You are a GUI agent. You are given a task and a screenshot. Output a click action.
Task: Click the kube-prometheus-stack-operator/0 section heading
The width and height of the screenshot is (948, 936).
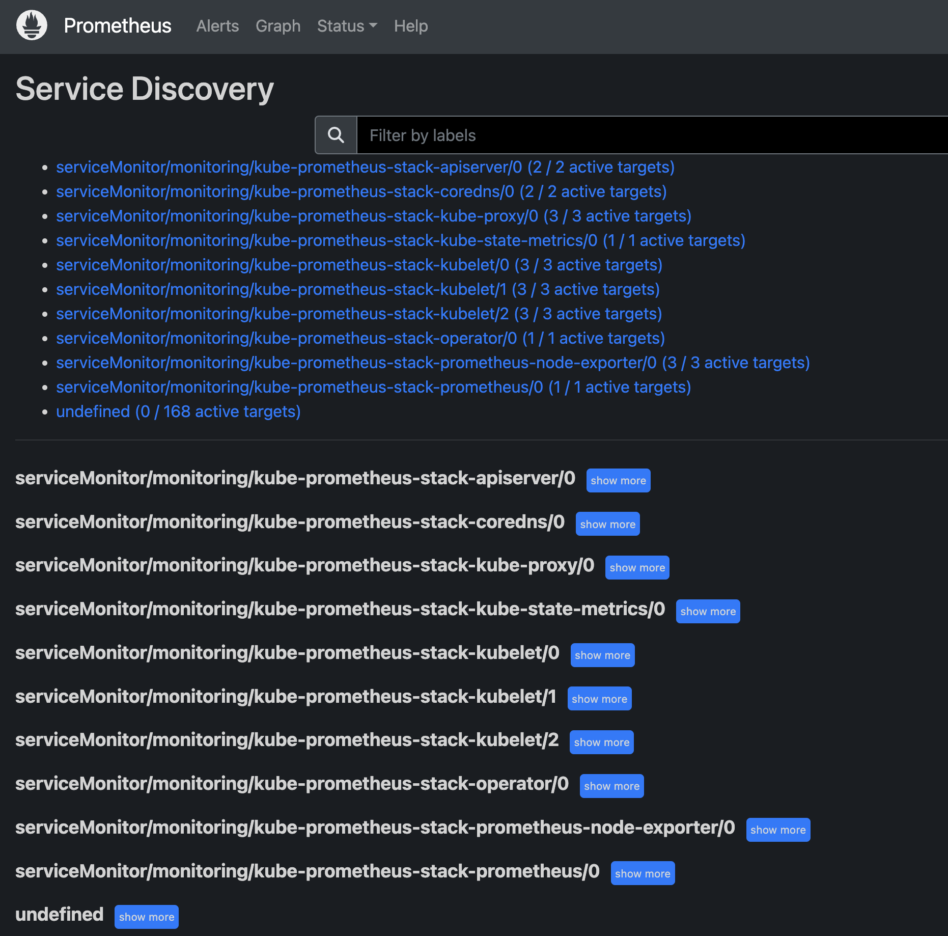point(292,784)
